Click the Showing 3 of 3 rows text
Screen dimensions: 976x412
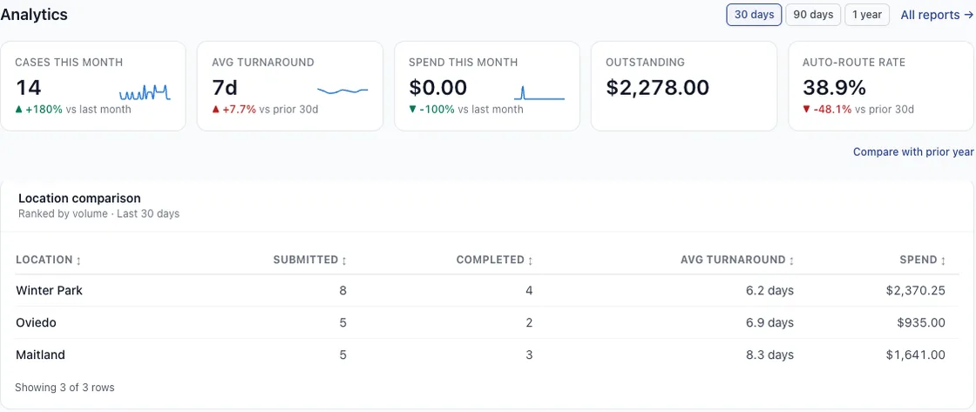tap(64, 388)
